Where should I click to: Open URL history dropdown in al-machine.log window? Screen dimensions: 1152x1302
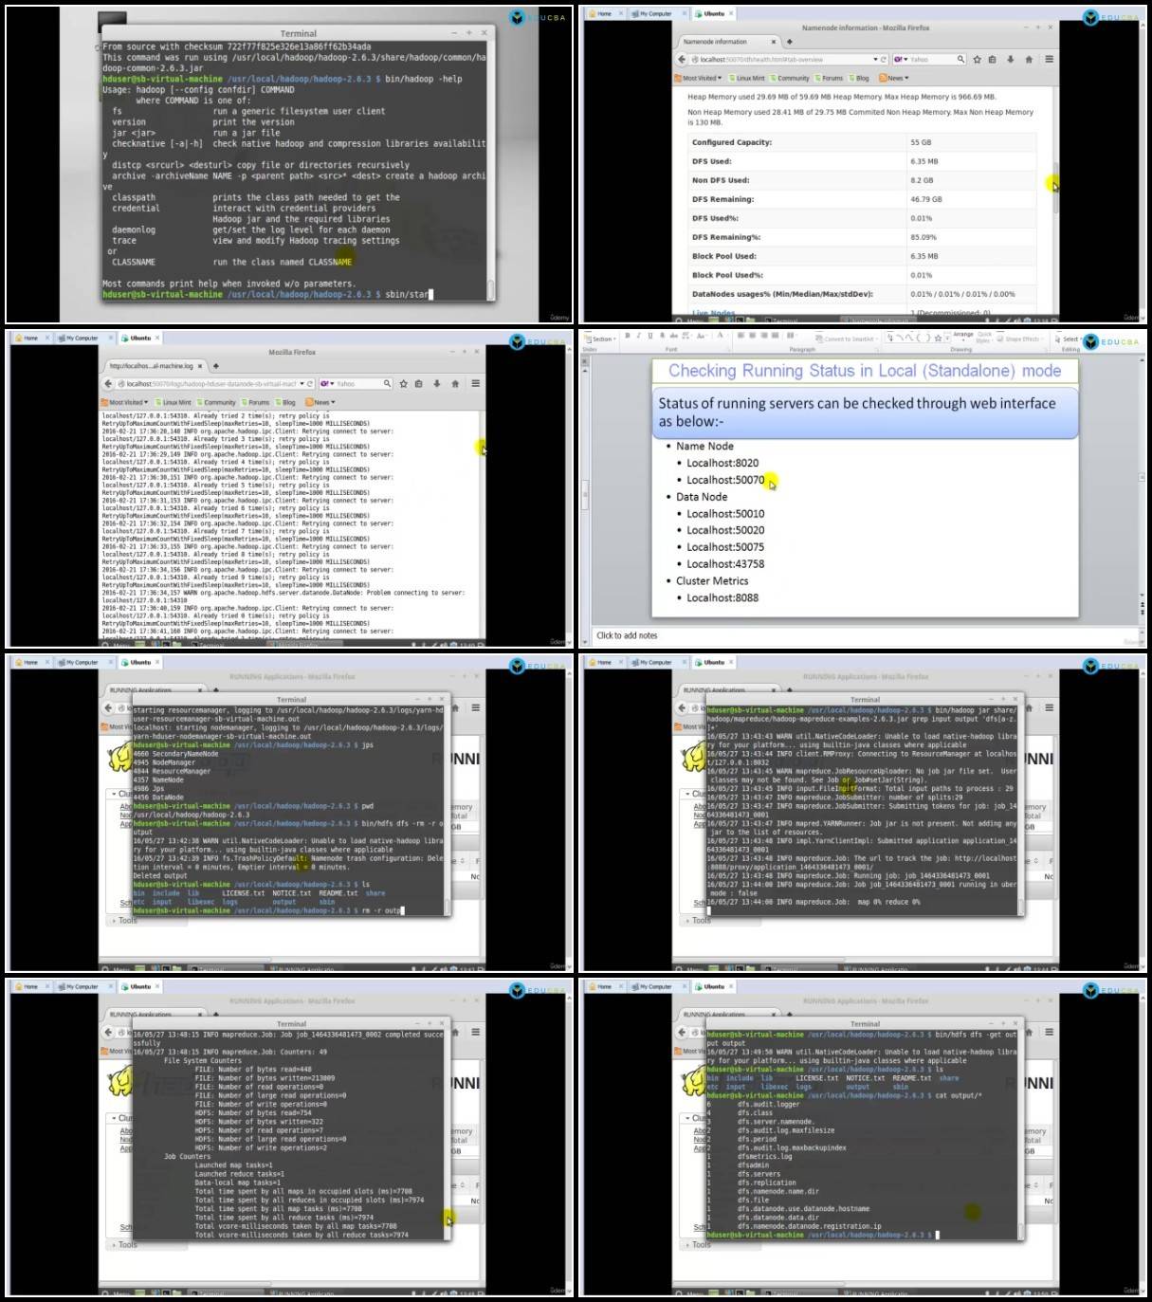(x=303, y=383)
